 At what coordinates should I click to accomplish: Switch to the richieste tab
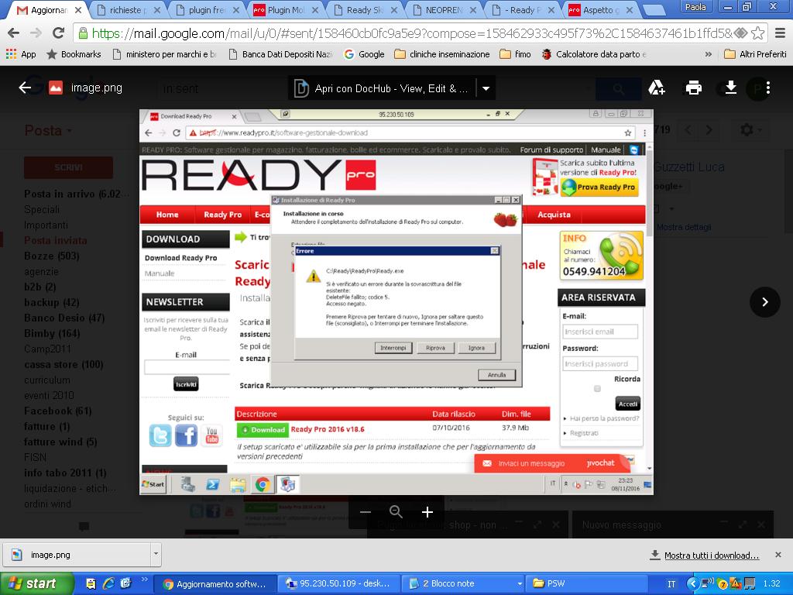point(128,9)
